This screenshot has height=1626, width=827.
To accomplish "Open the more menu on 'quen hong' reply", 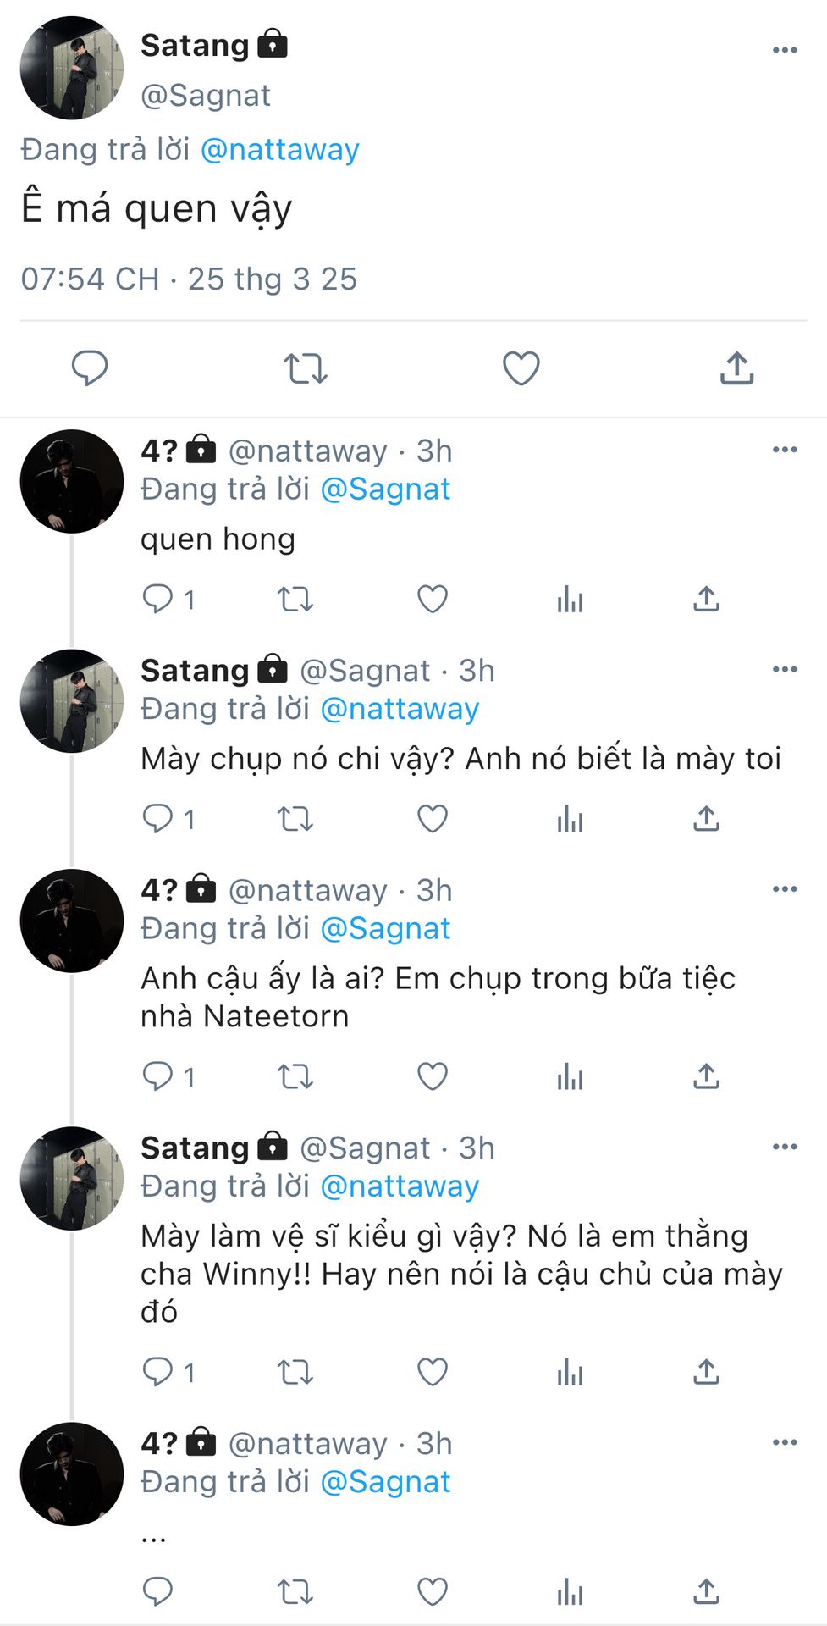I will (785, 450).
